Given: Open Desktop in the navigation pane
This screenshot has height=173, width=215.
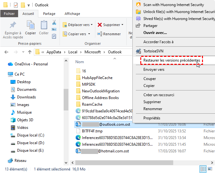Looking at the screenshot, I should coord(21,82).
